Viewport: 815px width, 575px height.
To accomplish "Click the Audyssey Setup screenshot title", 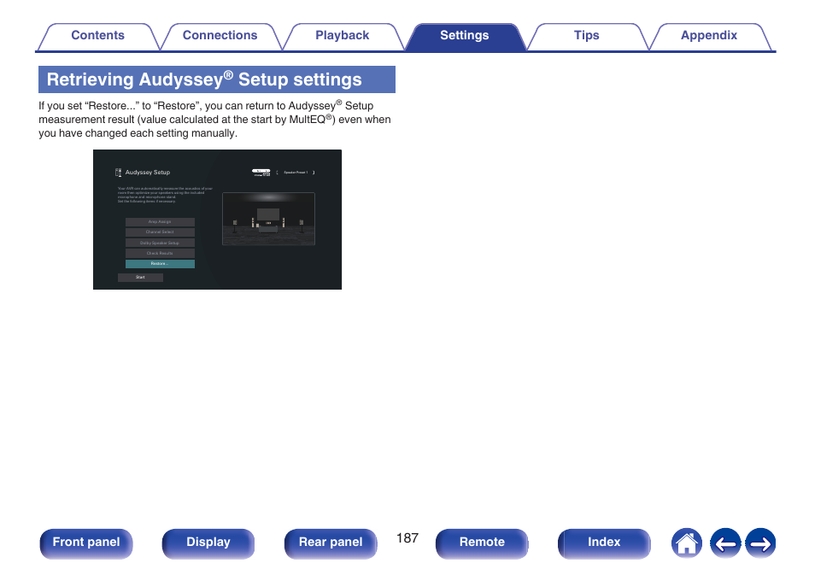I will click(148, 172).
